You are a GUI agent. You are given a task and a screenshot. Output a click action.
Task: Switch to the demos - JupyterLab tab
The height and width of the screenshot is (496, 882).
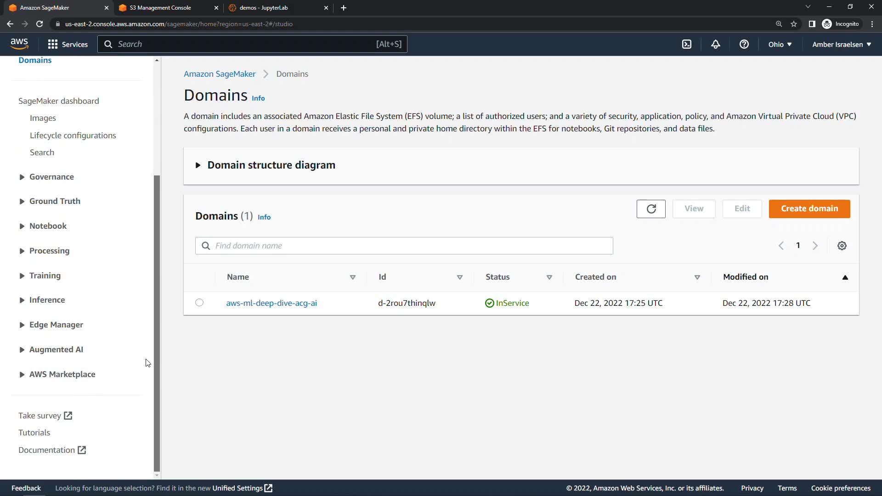point(263,8)
